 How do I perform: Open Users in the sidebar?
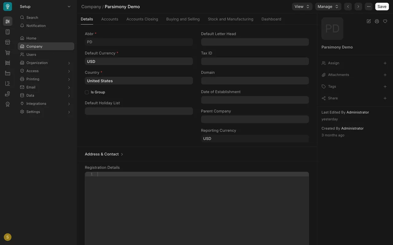(46, 55)
